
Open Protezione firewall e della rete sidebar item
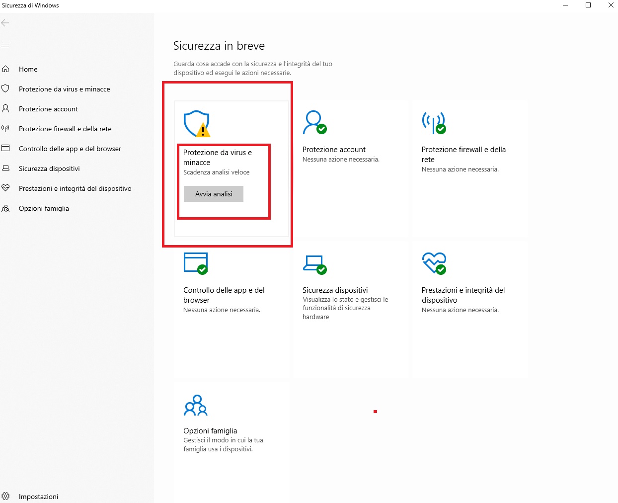[x=65, y=129]
